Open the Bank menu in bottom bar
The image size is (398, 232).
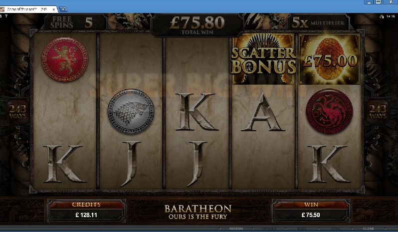click(x=302, y=229)
